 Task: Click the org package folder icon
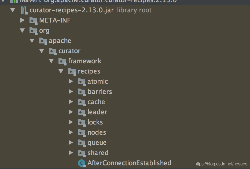click(x=33, y=31)
